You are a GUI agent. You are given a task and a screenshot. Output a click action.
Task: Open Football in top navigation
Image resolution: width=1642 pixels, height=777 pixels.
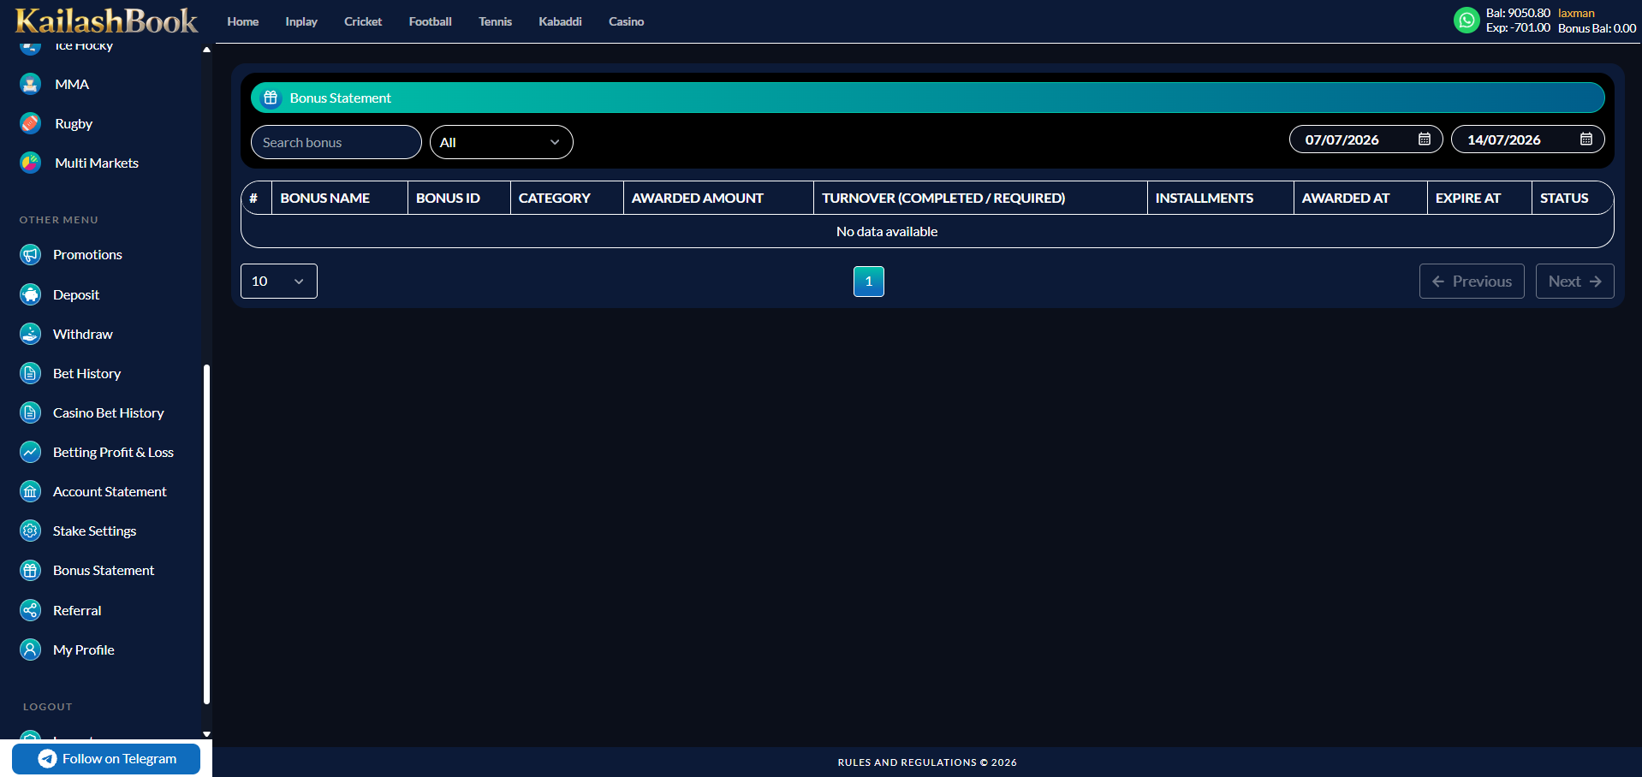pos(430,21)
